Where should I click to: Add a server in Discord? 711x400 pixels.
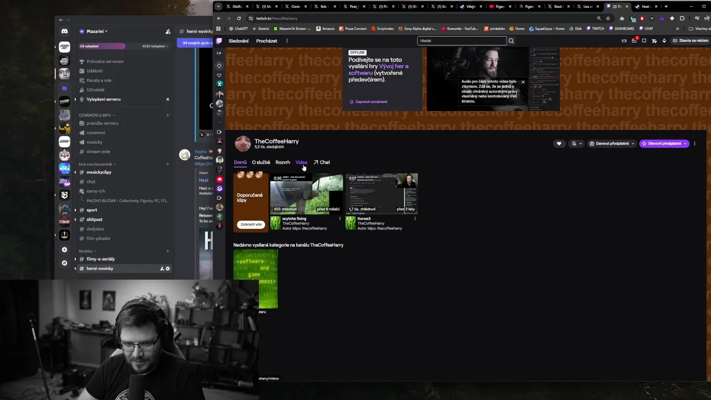click(x=64, y=250)
